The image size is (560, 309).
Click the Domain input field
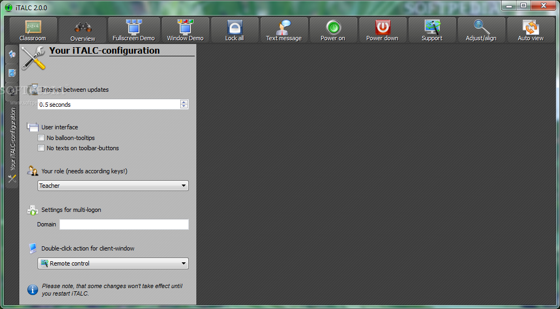124,224
